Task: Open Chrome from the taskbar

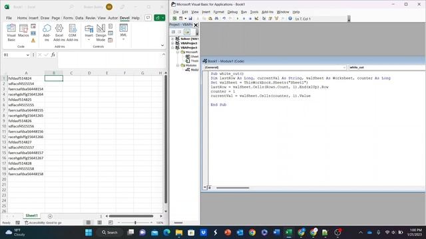Action: pyautogui.click(x=252, y=232)
